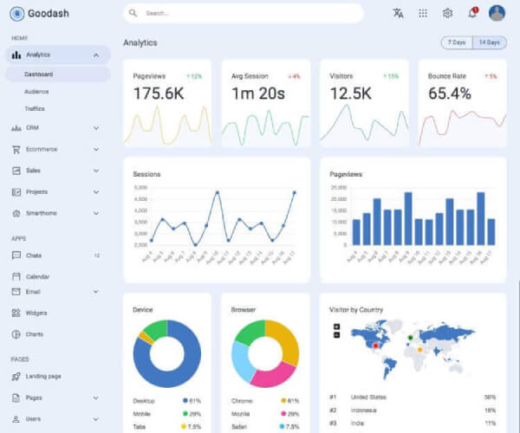Expand the Ecommerce menu chevron

pyautogui.click(x=95, y=150)
